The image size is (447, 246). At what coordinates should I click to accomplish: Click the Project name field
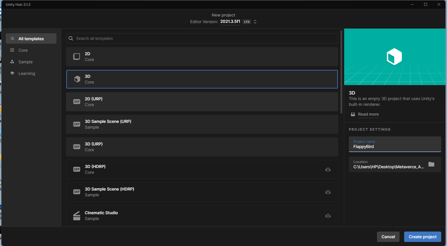click(x=395, y=144)
